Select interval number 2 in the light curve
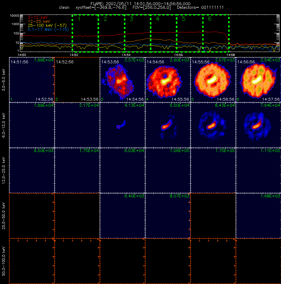Image resolution: width=281 pixels, height=284 pixels. coord(105,19)
